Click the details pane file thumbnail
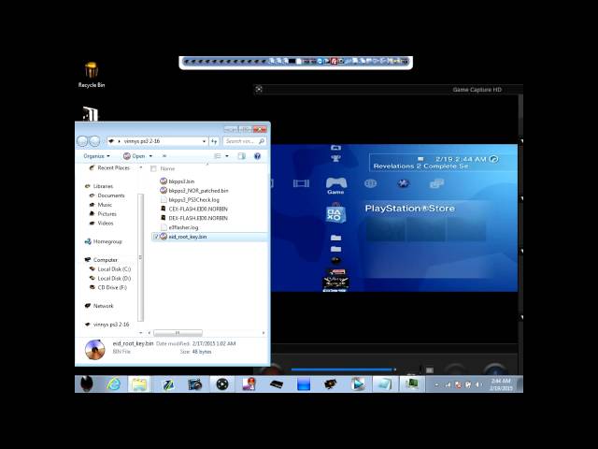 coord(94,349)
